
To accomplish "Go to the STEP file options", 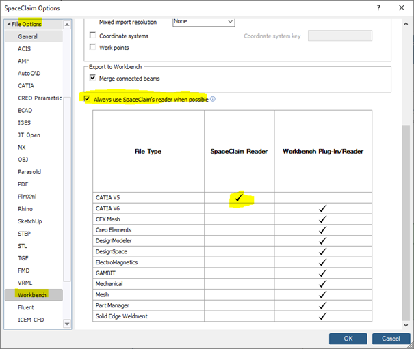I will click(25, 233).
